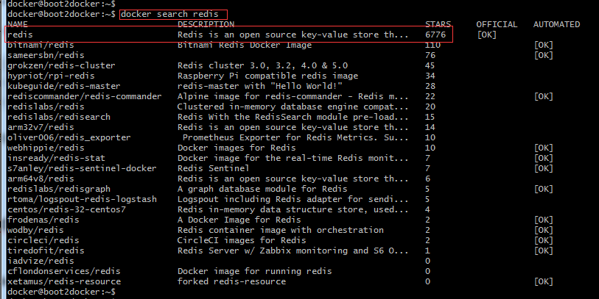This screenshot has width=599, height=299.
Task: Select 'wodby/redis' image name
Action: (x=35, y=230)
